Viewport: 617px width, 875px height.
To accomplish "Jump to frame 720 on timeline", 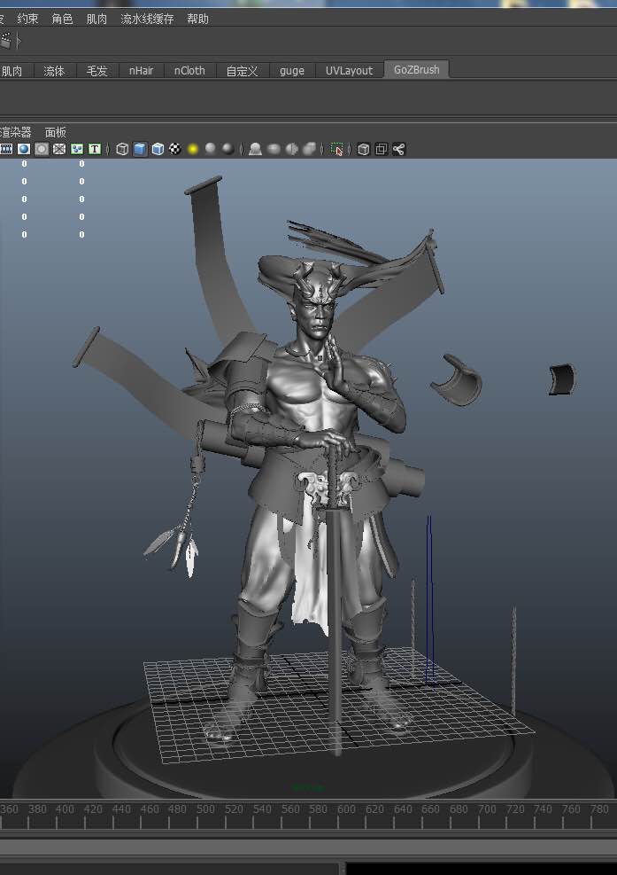I will [514, 809].
